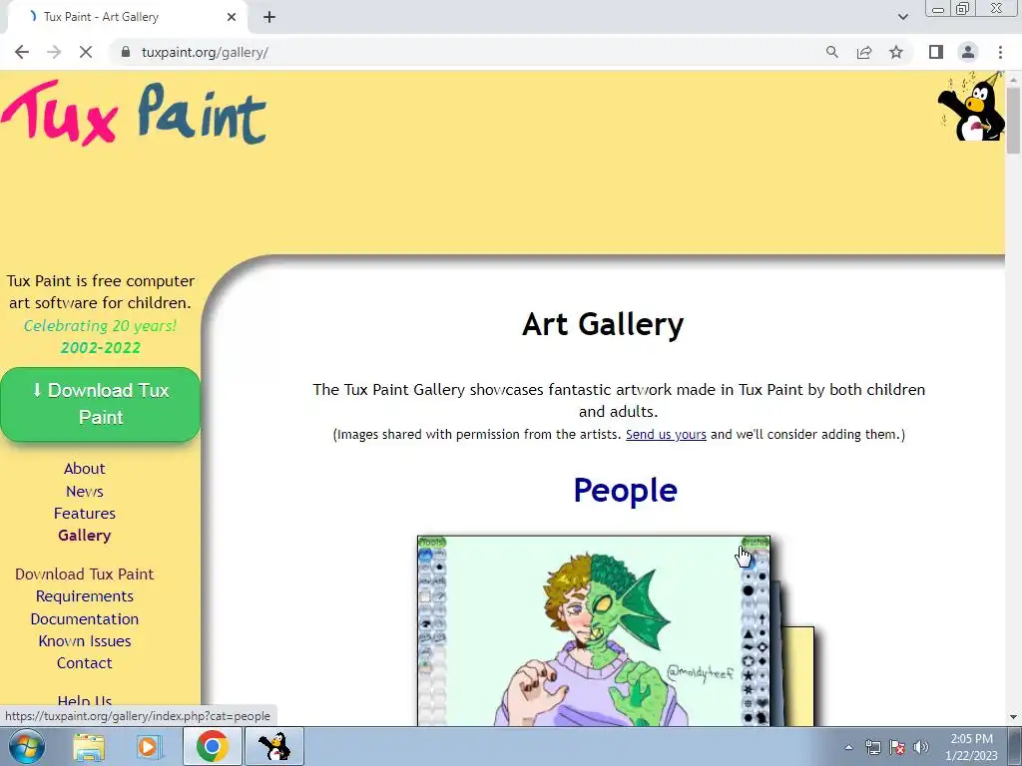The image size is (1022, 766).
Task: Click the People category heading
Action: pos(625,490)
